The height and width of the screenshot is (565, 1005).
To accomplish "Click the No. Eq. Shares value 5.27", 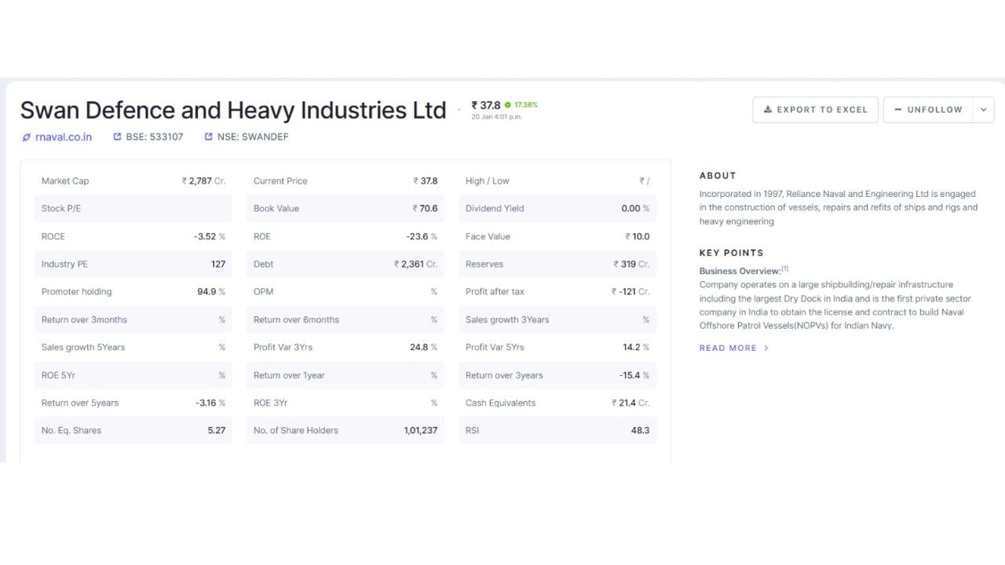I will click(217, 430).
